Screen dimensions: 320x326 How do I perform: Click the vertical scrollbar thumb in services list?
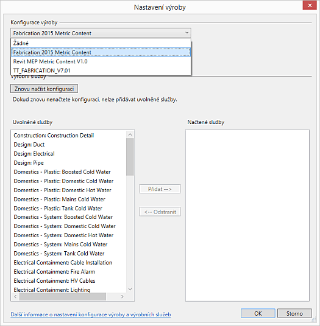[x=130, y=157]
